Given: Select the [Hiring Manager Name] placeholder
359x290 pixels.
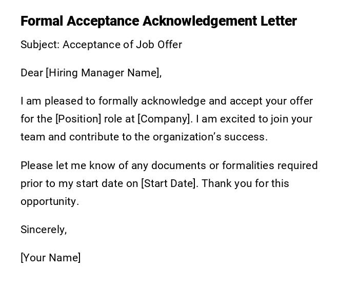Looking at the screenshot, I should (104, 73).
